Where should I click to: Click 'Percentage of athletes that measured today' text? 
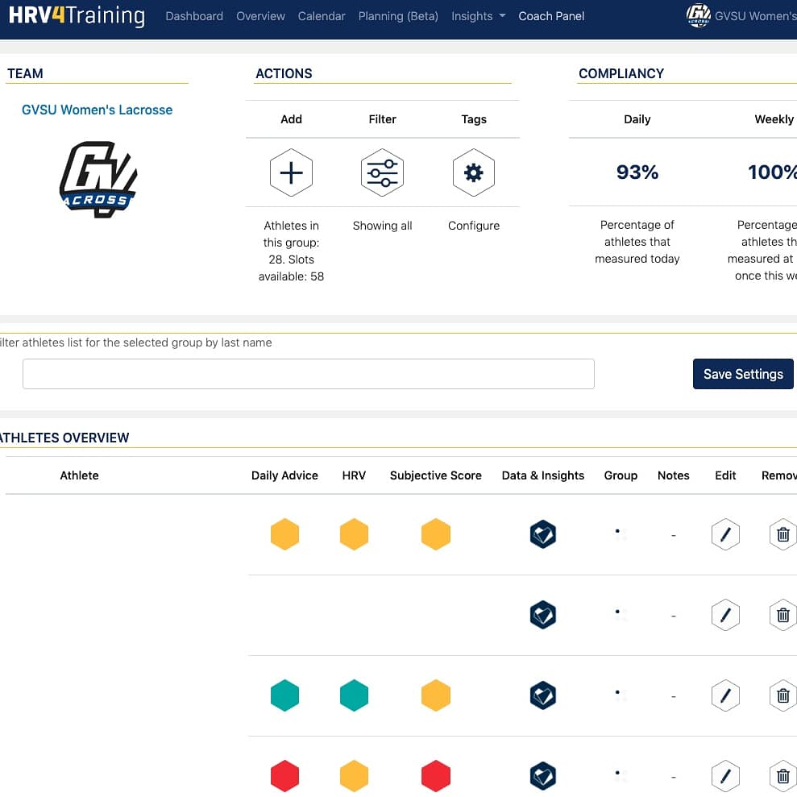(637, 242)
